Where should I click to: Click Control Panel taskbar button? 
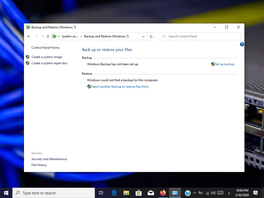tap(175, 193)
